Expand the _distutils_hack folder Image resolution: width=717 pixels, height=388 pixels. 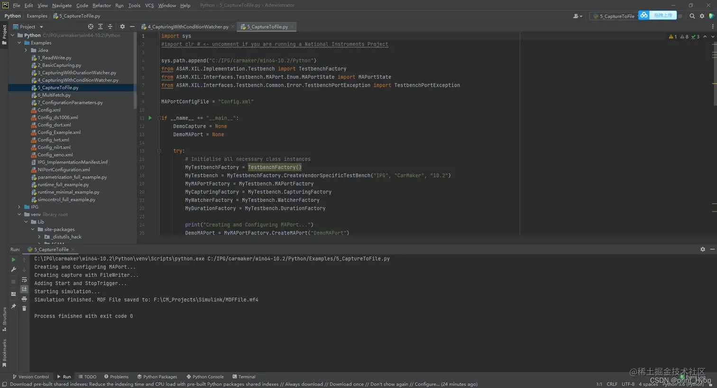(x=39, y=237)
